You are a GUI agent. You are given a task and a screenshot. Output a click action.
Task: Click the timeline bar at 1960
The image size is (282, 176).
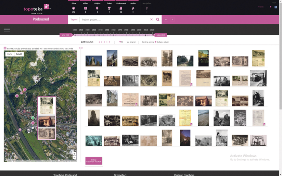(113, 35)
